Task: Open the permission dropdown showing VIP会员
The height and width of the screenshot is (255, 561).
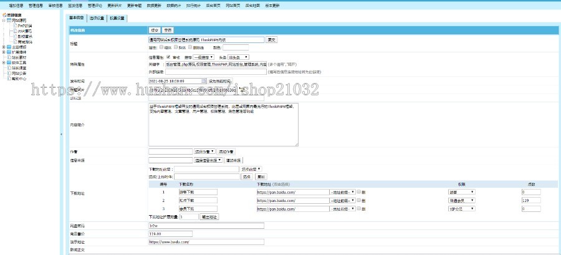Action: pos(462,209)
